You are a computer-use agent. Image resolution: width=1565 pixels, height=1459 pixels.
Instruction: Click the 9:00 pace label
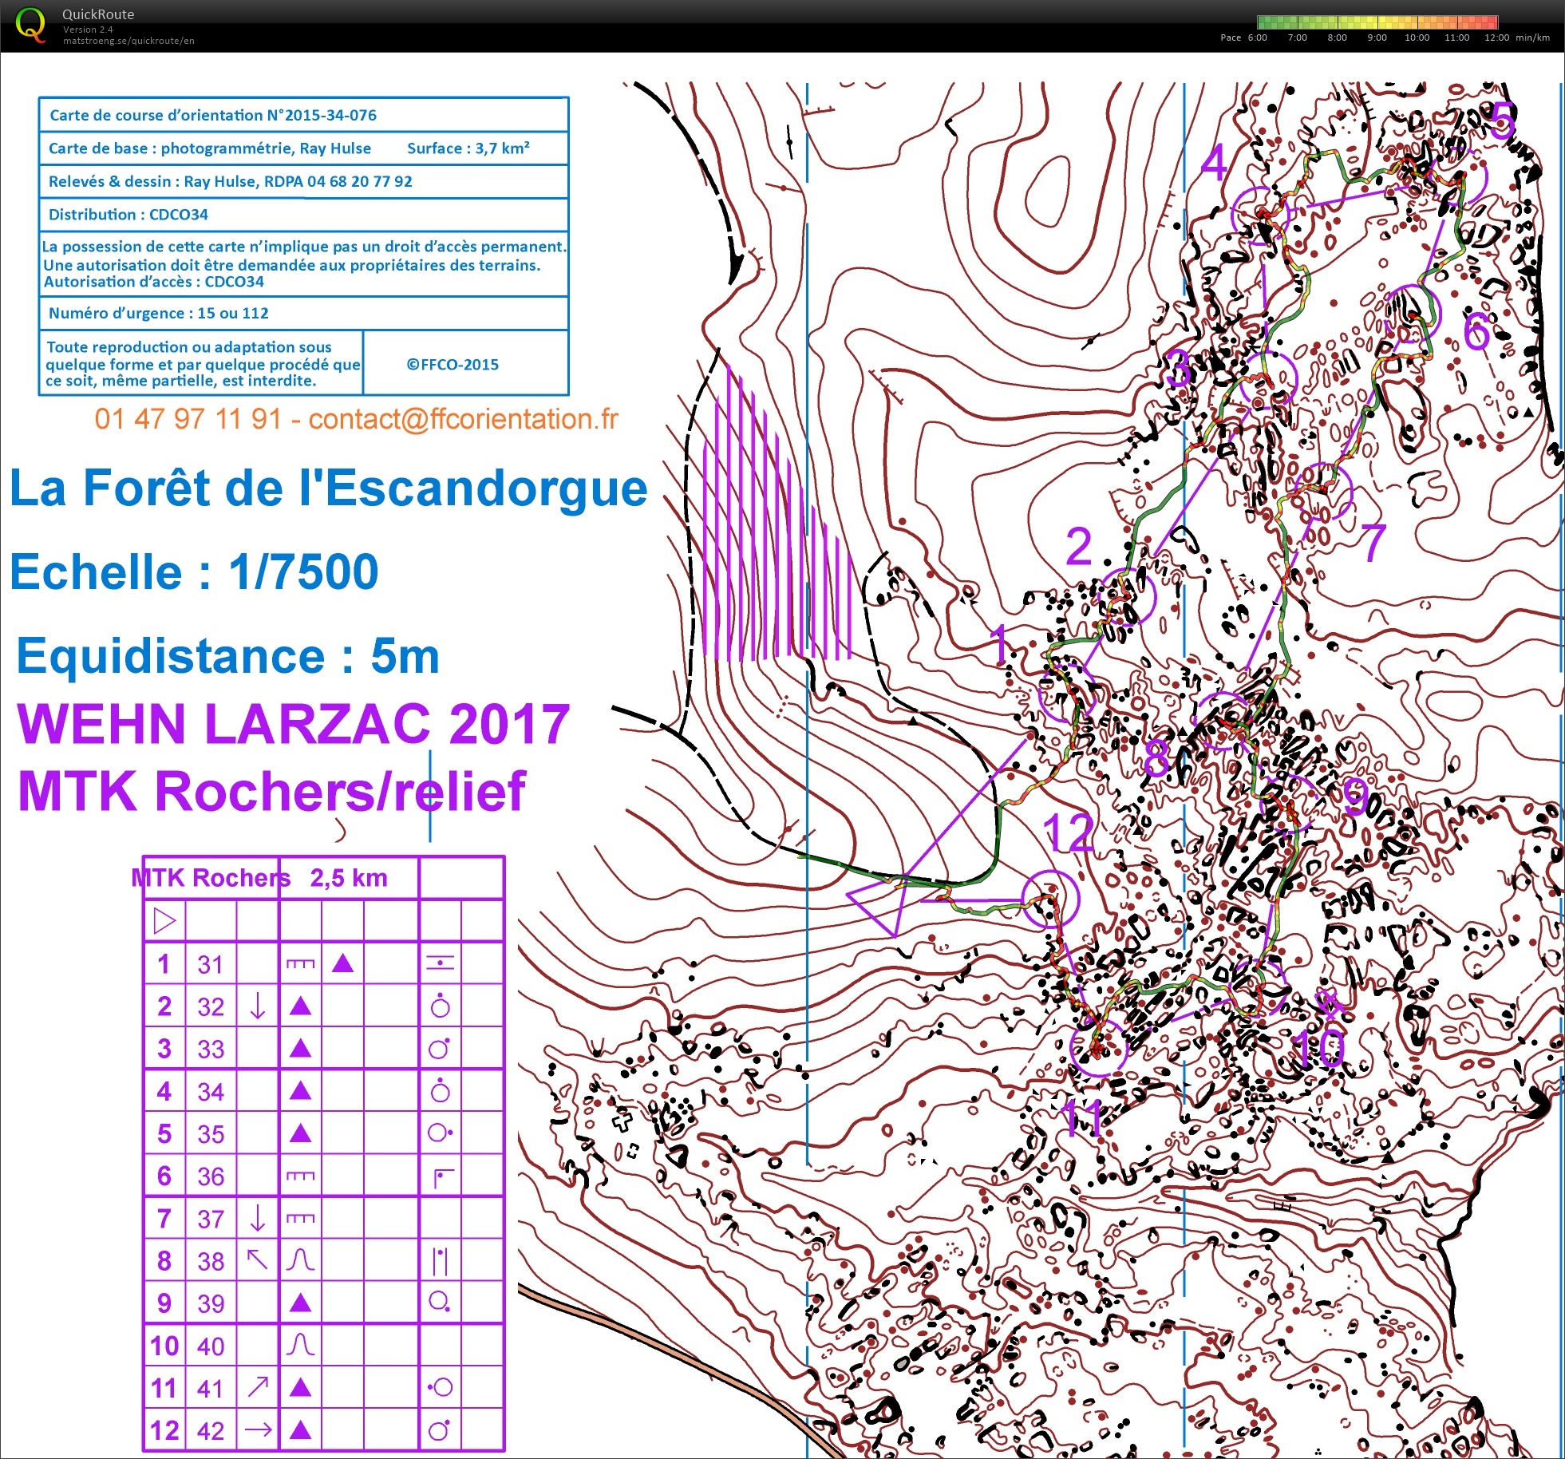(1377, 38)
